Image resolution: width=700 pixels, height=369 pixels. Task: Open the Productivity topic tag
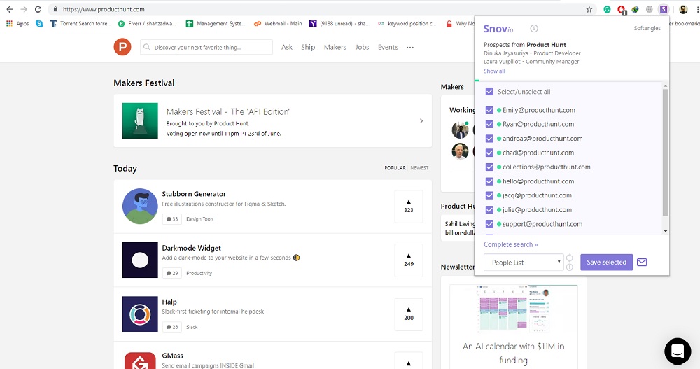[x=199, y=273]
